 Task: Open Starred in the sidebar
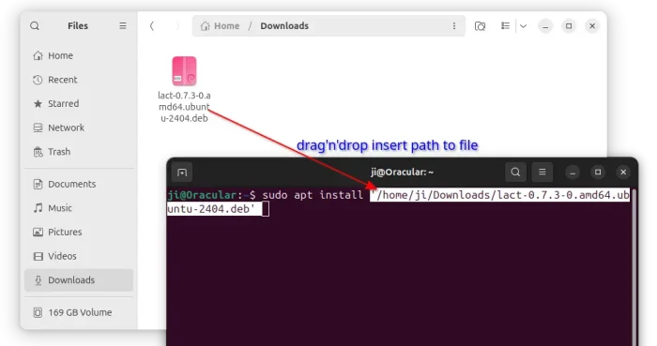pyautogui.click(x=79, y=103)
